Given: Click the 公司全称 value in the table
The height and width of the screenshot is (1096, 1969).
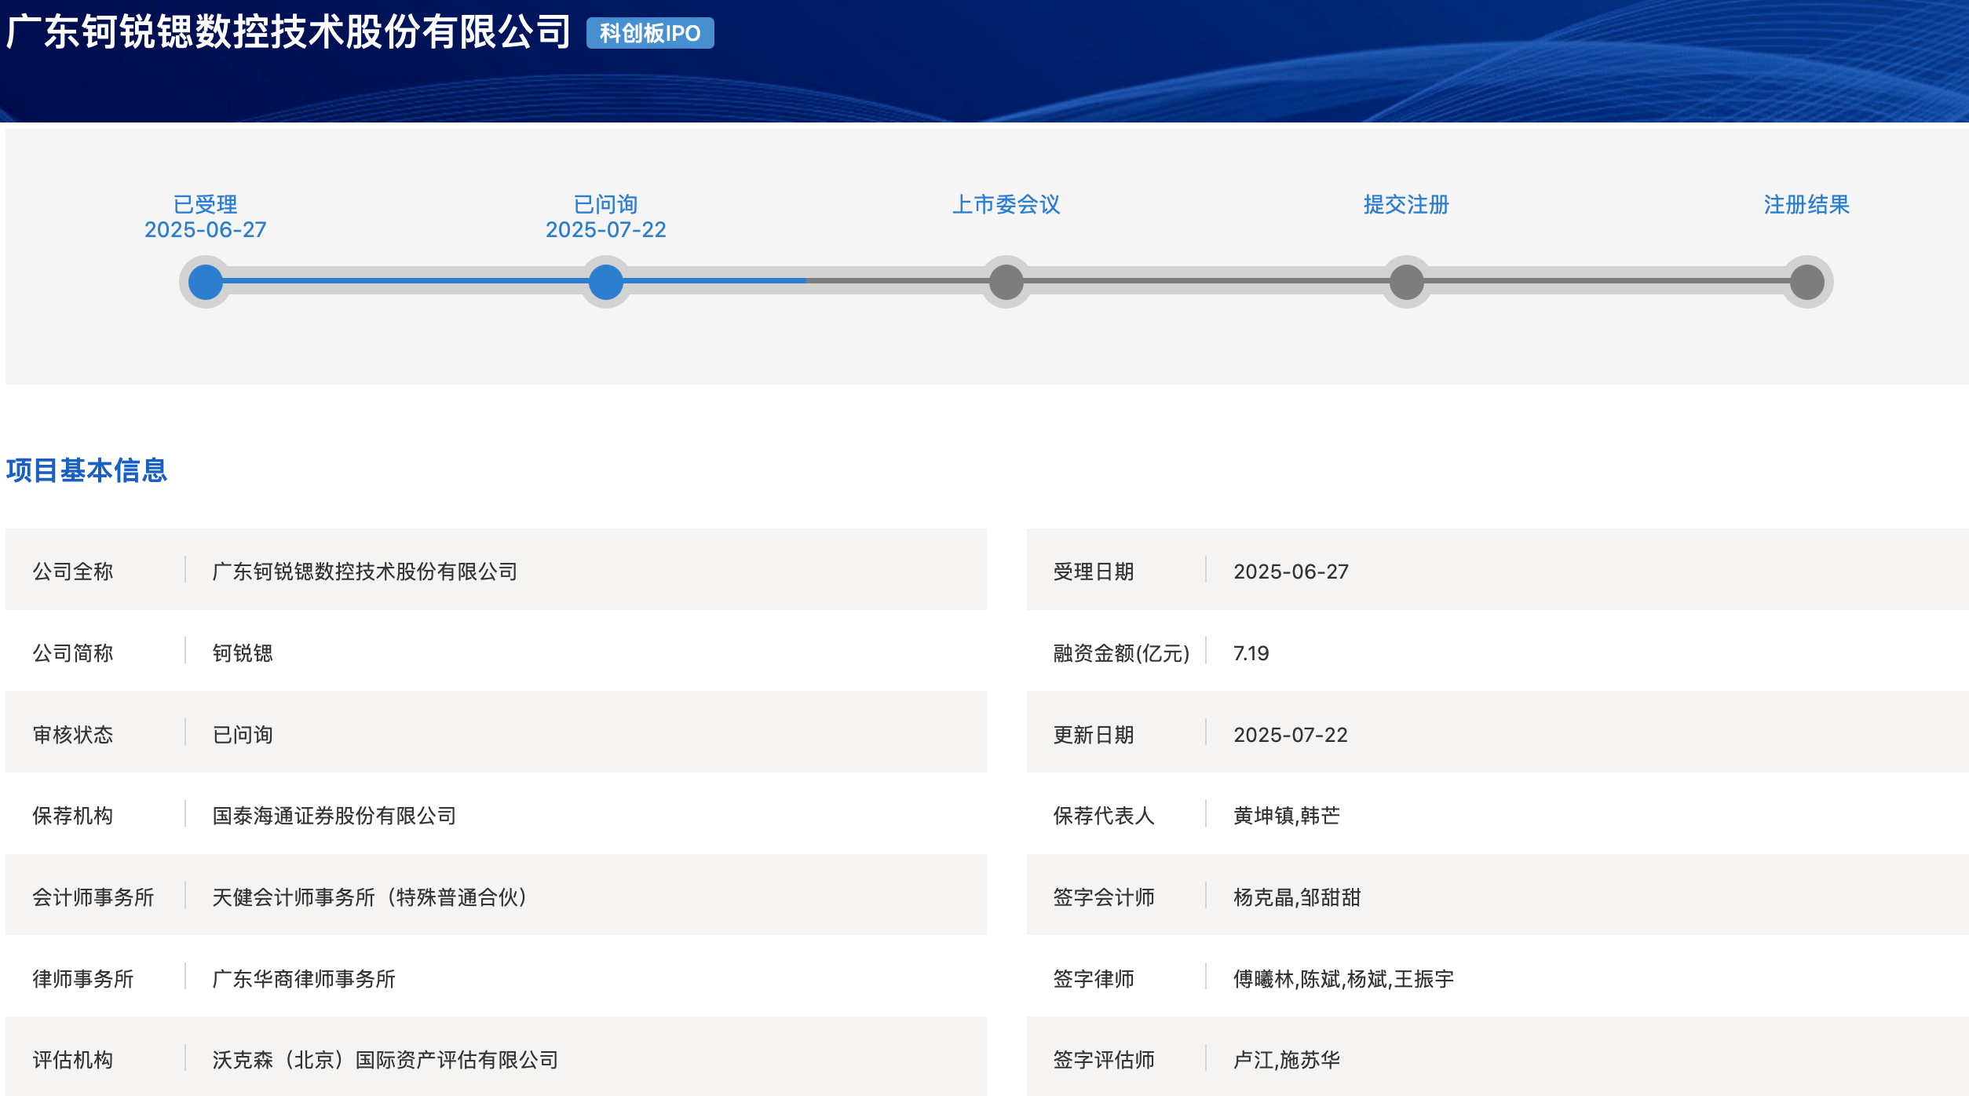Looking at the screenshot, I should pyautogui.click(x=365, y=572).
